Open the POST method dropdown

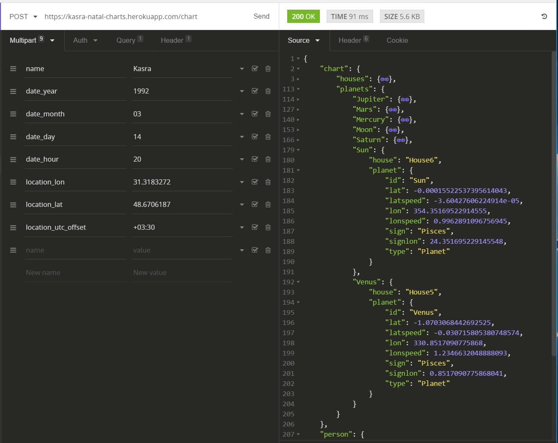point(23,17)
